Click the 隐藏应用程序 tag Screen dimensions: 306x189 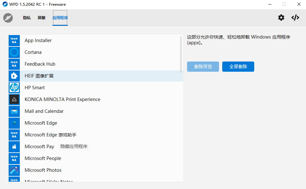click(74, 146)
